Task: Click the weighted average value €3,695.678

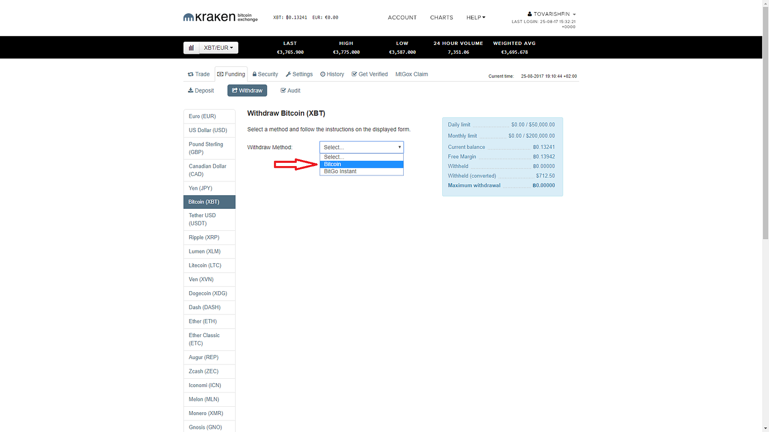Action: click(514, 52)
